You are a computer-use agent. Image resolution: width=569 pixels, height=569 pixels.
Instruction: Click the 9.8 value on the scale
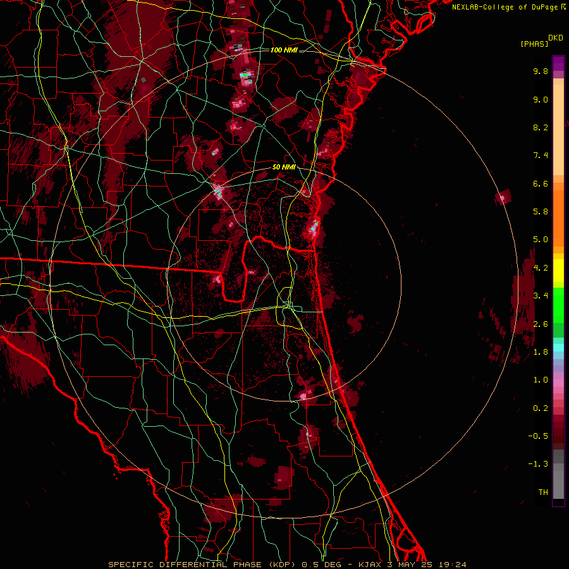click(541, 71)
